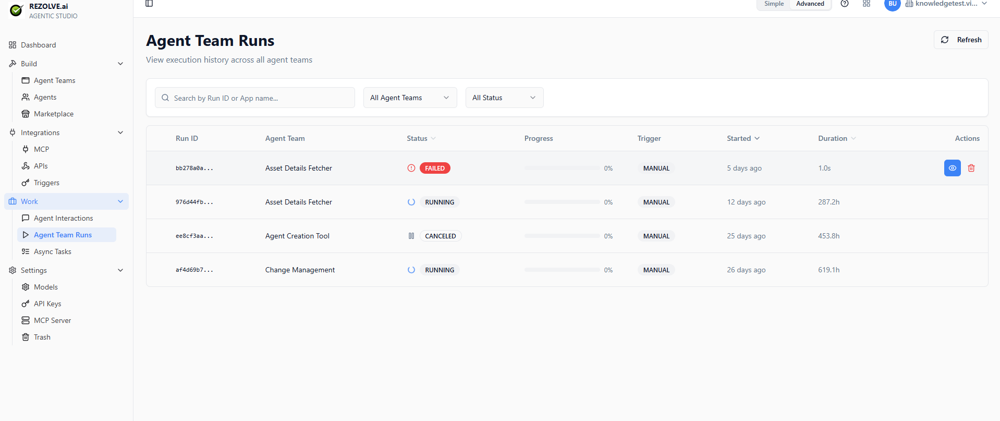Viewport: 1000px width, 421px height.
Task: Open Agent Interactions page
Action: click(x=63, y=218)
